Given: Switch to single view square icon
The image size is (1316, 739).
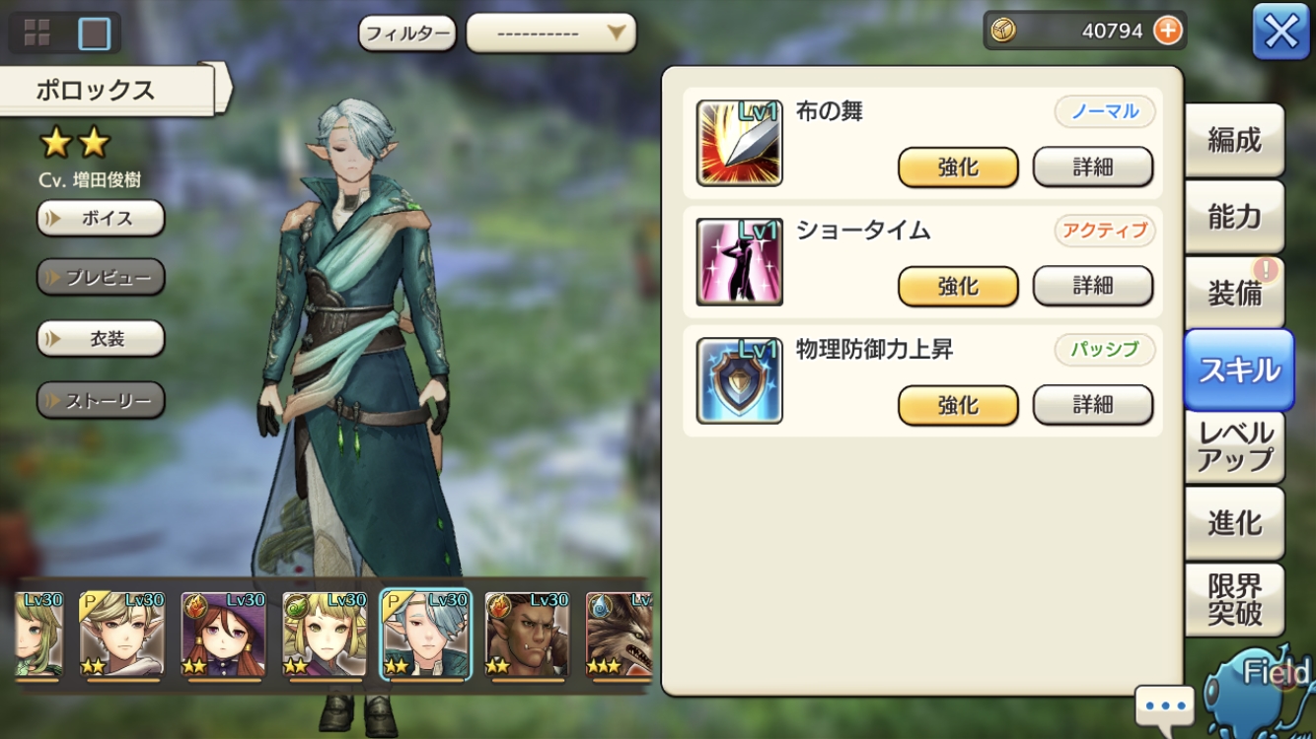Looking at the screenshot, I should coord(95,34).
